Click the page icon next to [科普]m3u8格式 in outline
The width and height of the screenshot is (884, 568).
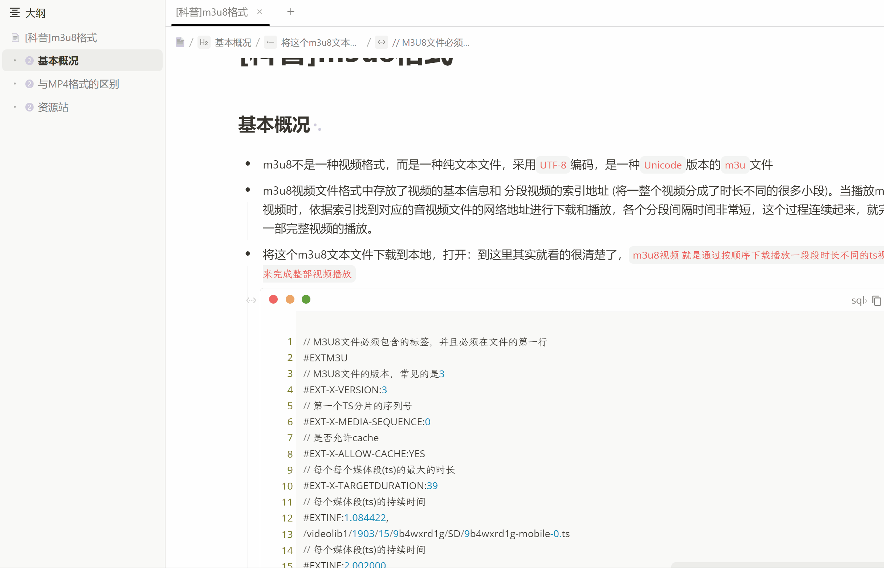[15, 37]
